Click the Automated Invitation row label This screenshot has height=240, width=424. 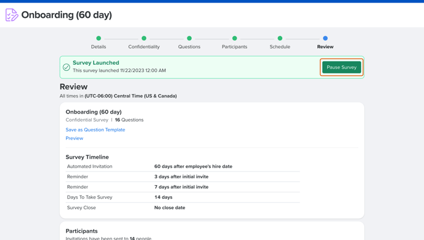89,167
